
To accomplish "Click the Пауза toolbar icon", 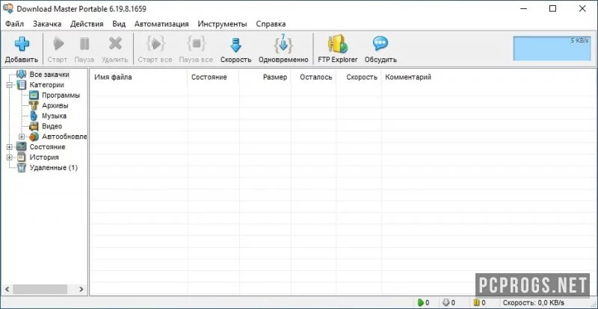I will [x=84, y=44].
